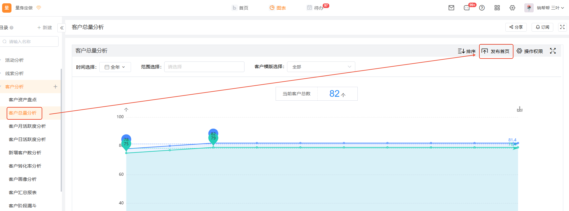
Task: Click the 发布首页 button
Action: pos(496,51)
